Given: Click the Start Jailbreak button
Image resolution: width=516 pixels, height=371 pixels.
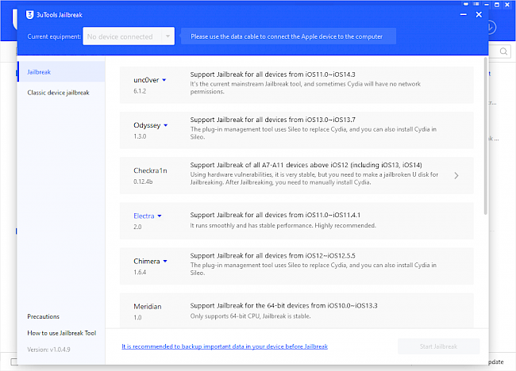Looking at the screenshot, I should 438,346.
